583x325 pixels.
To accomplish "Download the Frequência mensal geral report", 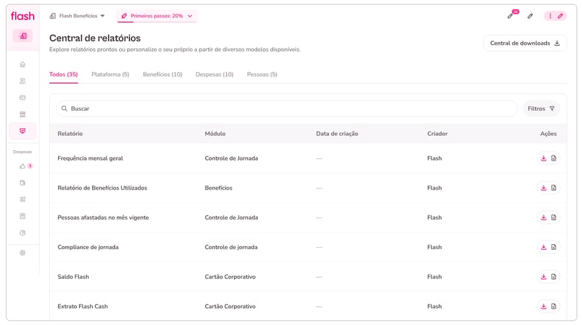I will pyautogui.click(x=543, y=159).
